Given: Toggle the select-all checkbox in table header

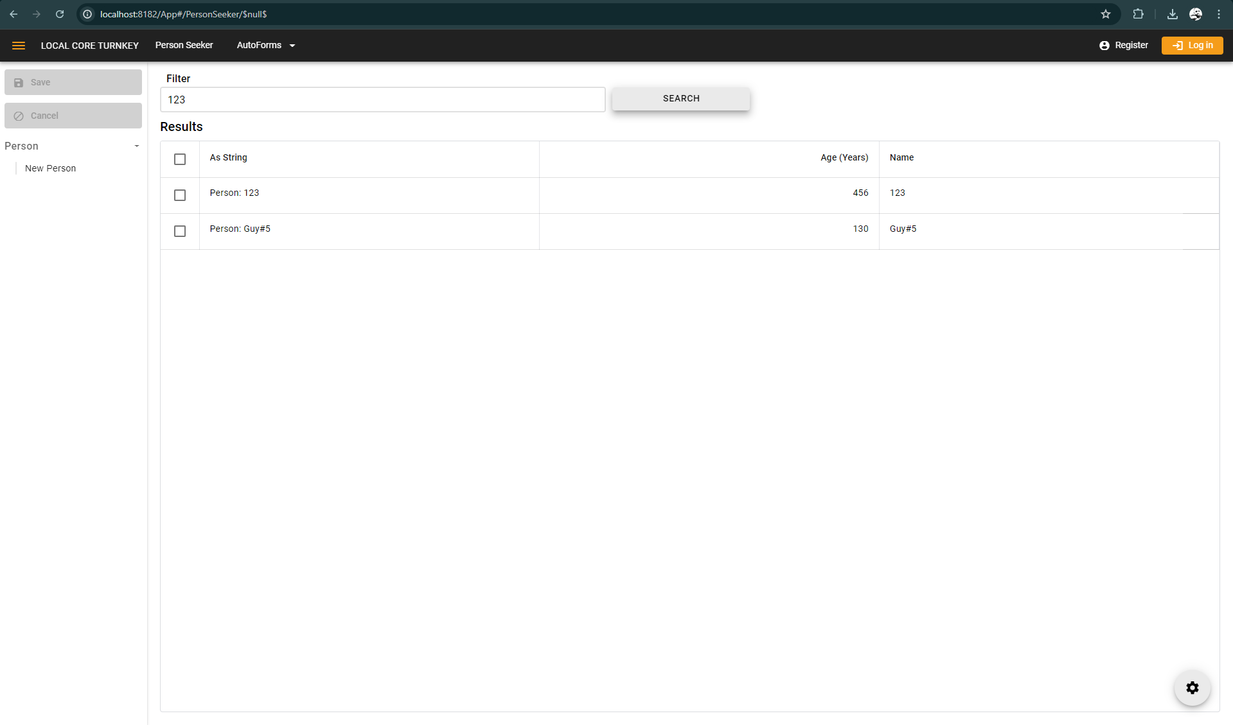Looking at the screenshot, I should tap(180, 159).
